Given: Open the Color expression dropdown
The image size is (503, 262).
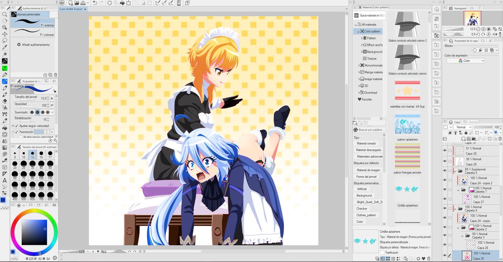Looking at the screenshot, I should [x=466, y=60].
